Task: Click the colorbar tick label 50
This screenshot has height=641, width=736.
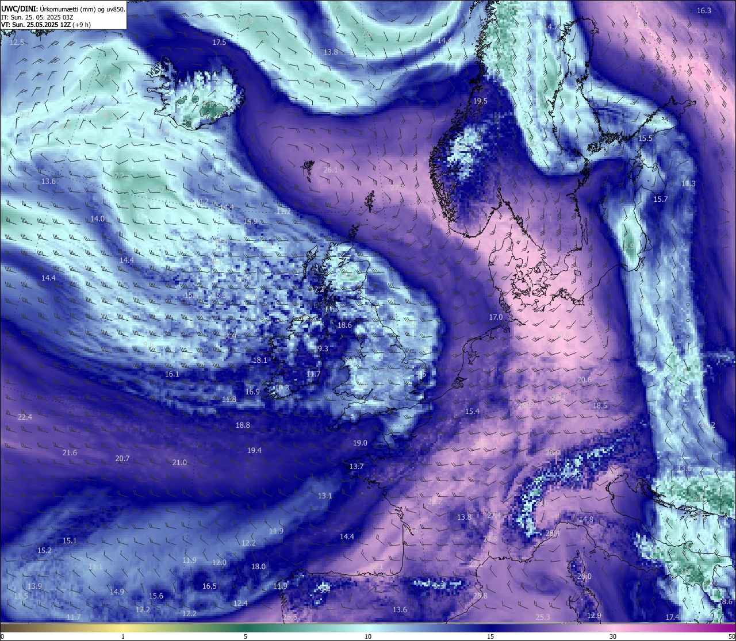Action: coord(731,636)
